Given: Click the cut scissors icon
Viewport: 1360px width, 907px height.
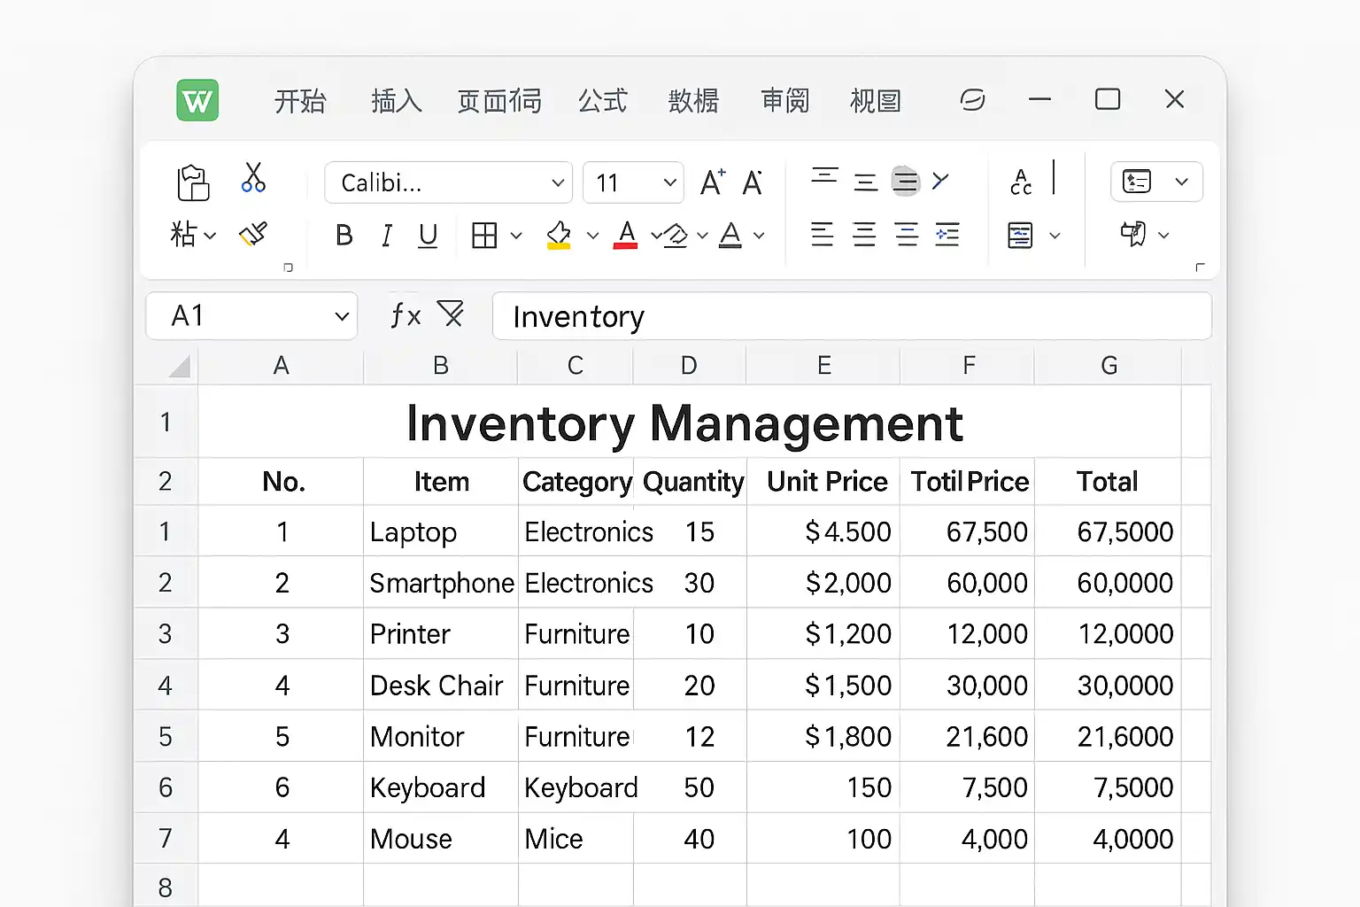Looking at the screenshot, I should [x=253, y=178].
